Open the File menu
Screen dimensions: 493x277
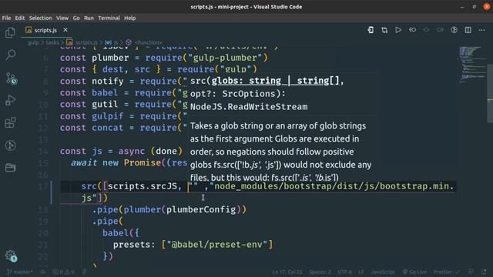(x=6, y=18)
